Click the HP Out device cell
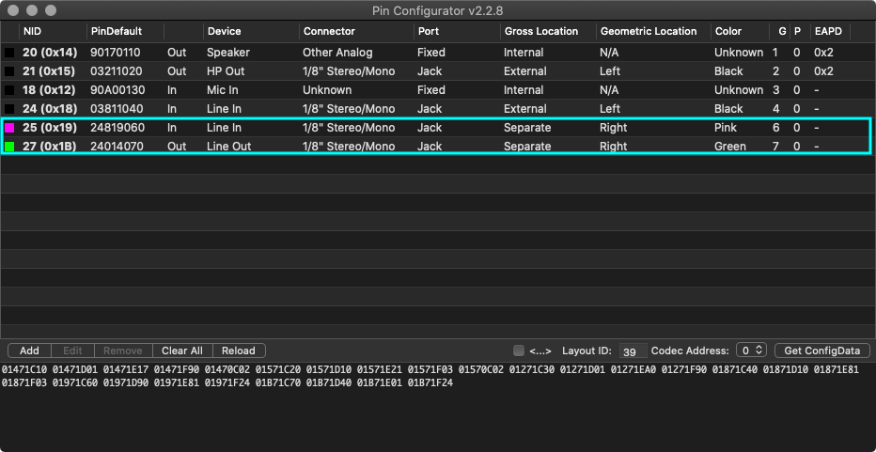876x452 pixels. (x=226, y=71)
